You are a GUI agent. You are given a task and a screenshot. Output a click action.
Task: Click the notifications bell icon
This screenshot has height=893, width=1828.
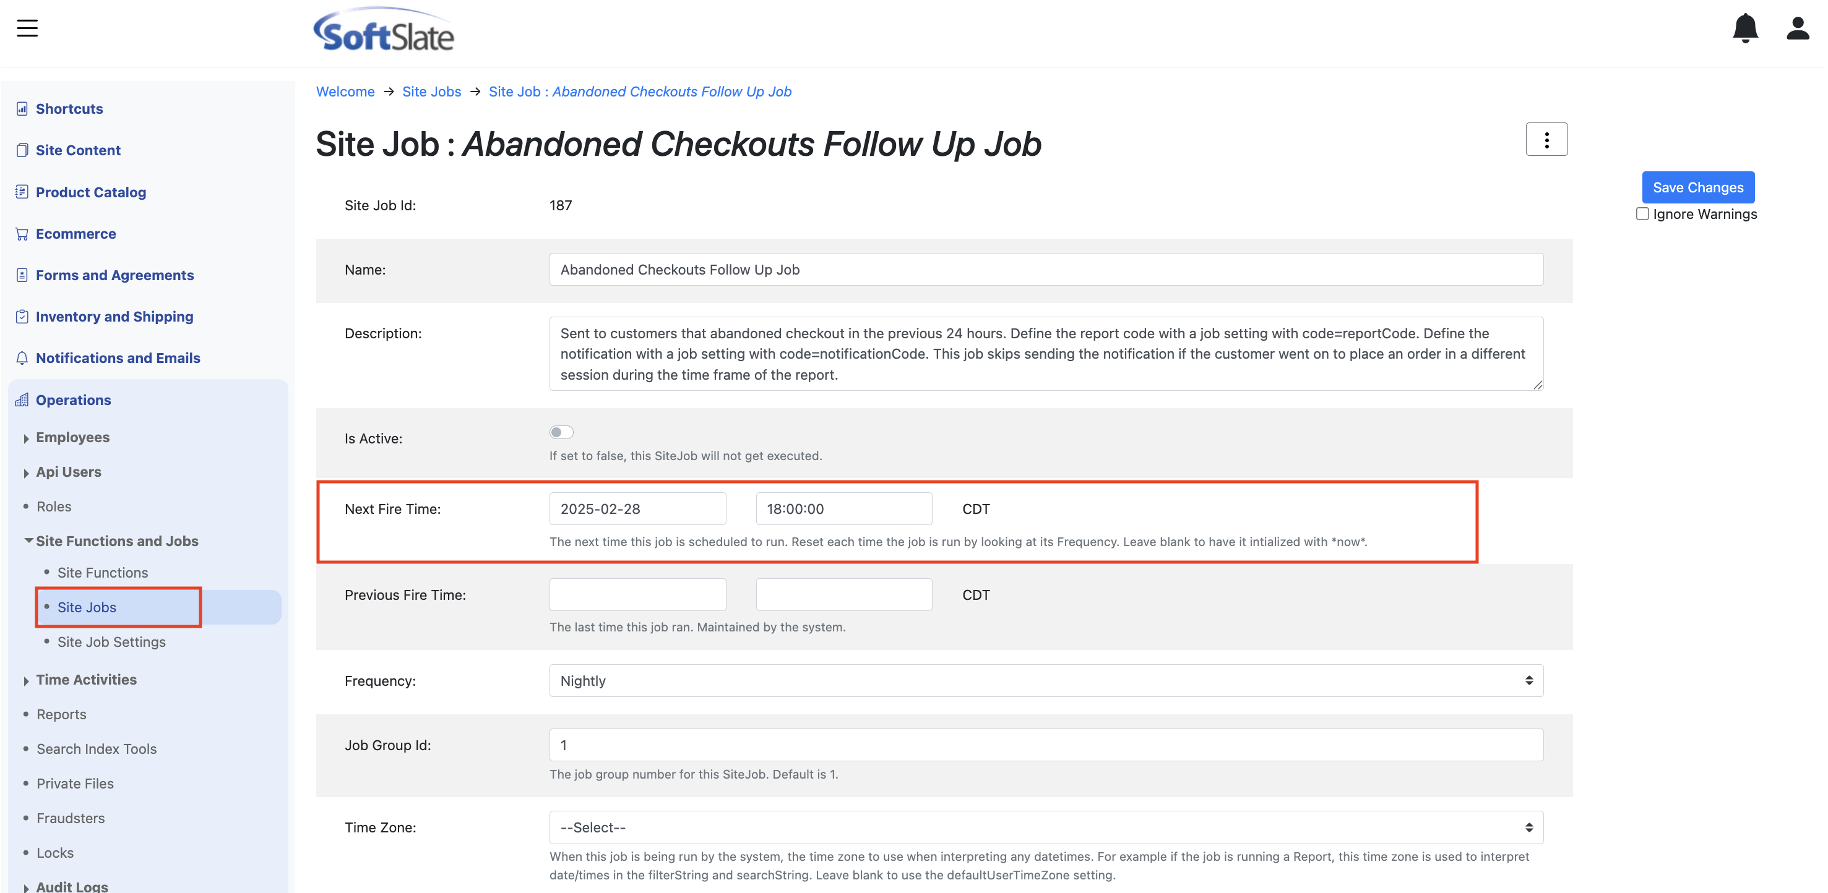tap(1744, 28)
